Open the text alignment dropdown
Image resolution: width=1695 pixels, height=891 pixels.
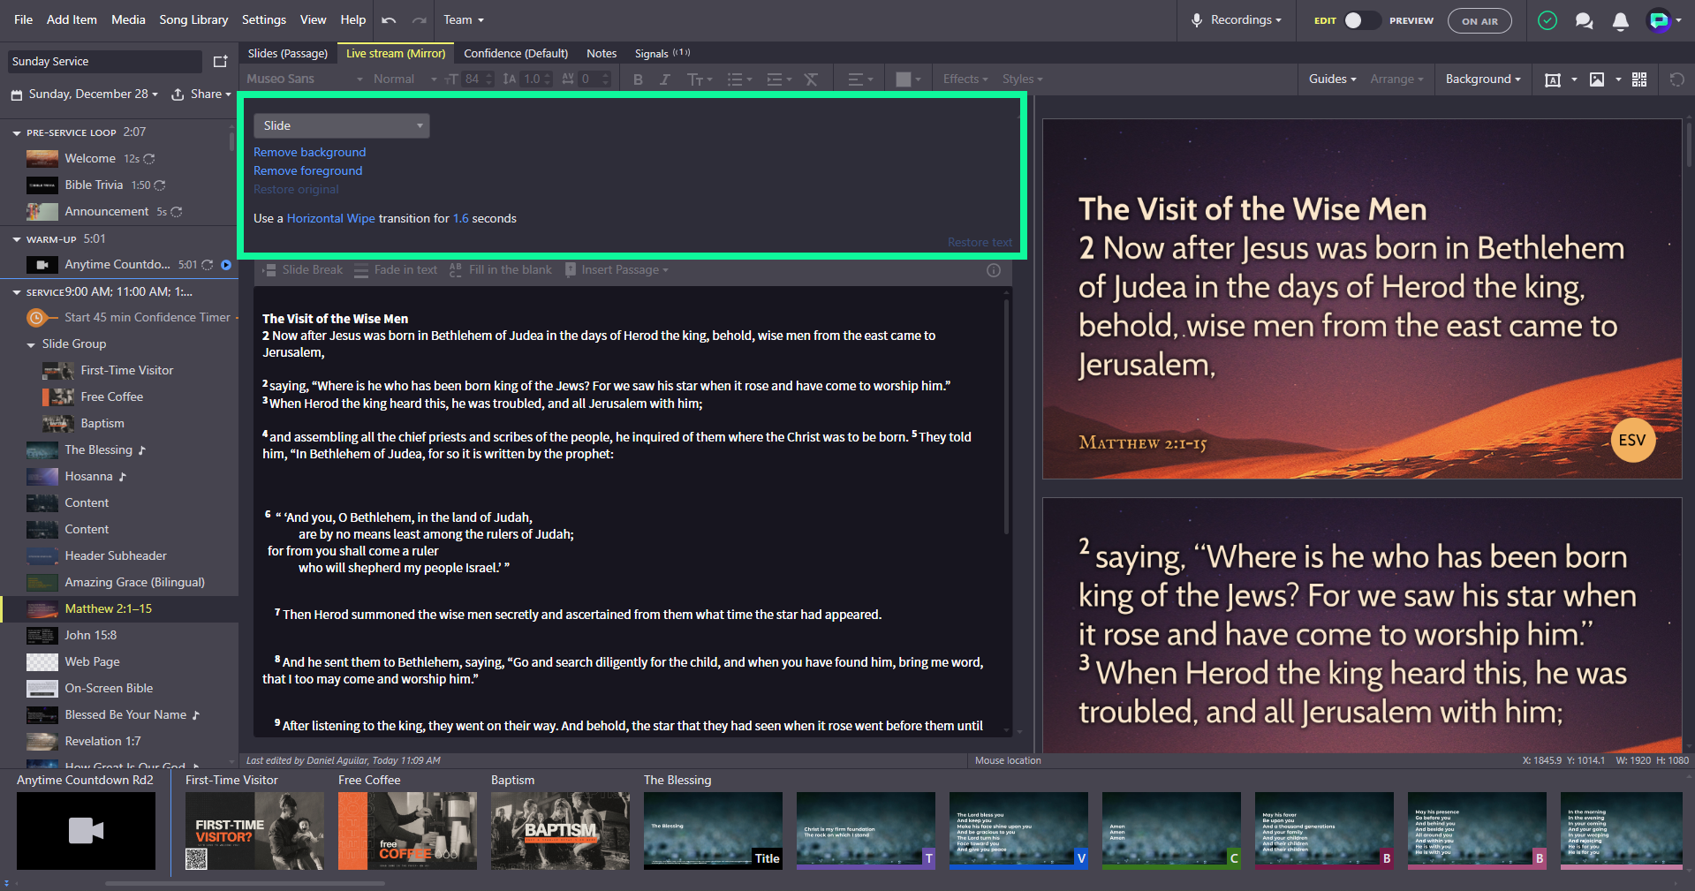pyautogui.click(x=859, y=79)
